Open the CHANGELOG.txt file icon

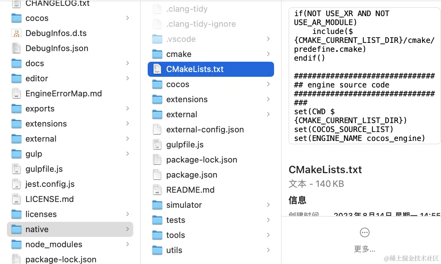tap(16, 4)
